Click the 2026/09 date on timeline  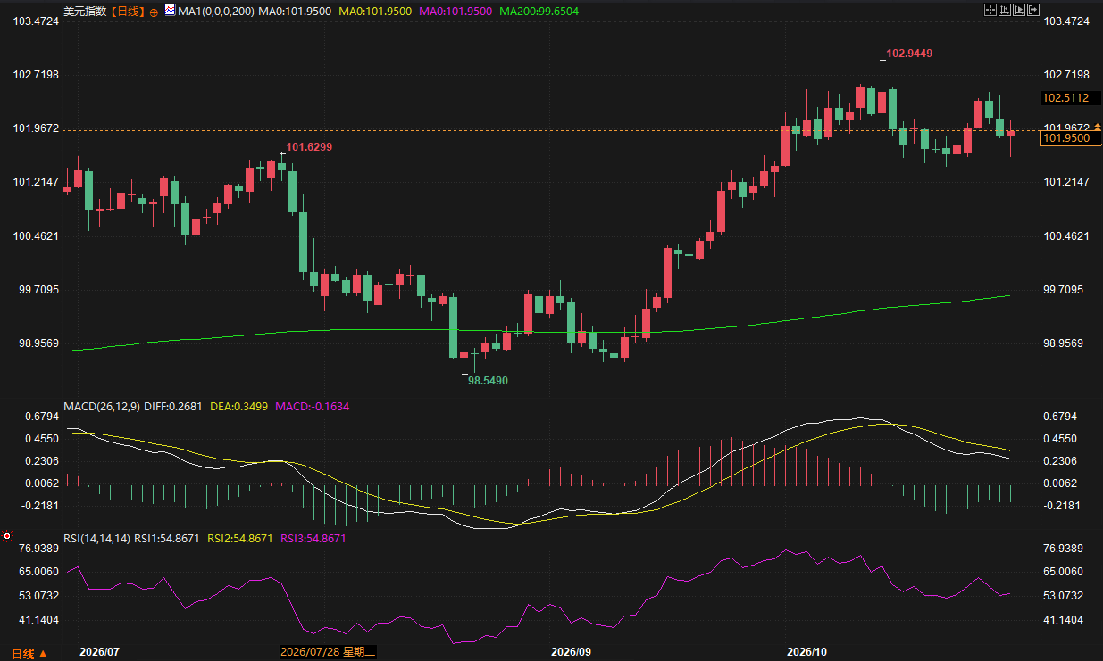coord(572,652)
